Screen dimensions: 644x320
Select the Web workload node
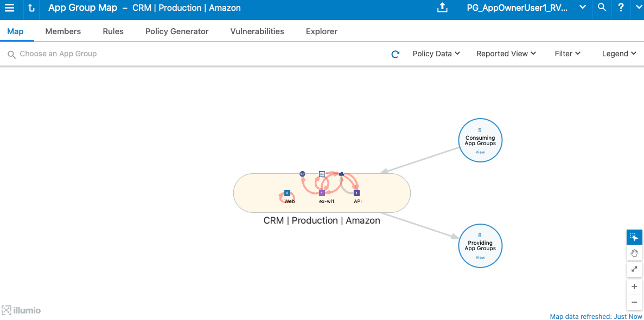click(x=287, y=193)
